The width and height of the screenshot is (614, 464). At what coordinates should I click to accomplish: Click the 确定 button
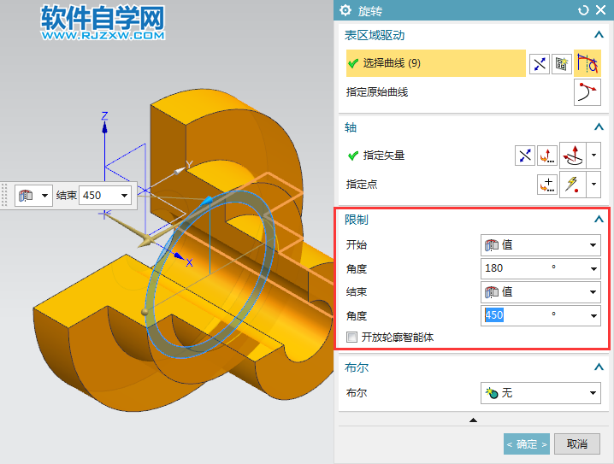[527, 444]
